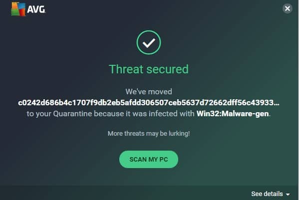
Task: Dismiss the alert with the X icon
Action: click(288, 8)
